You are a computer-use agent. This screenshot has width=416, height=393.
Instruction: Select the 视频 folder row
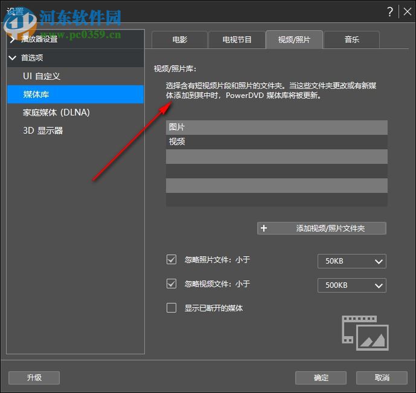277,141
